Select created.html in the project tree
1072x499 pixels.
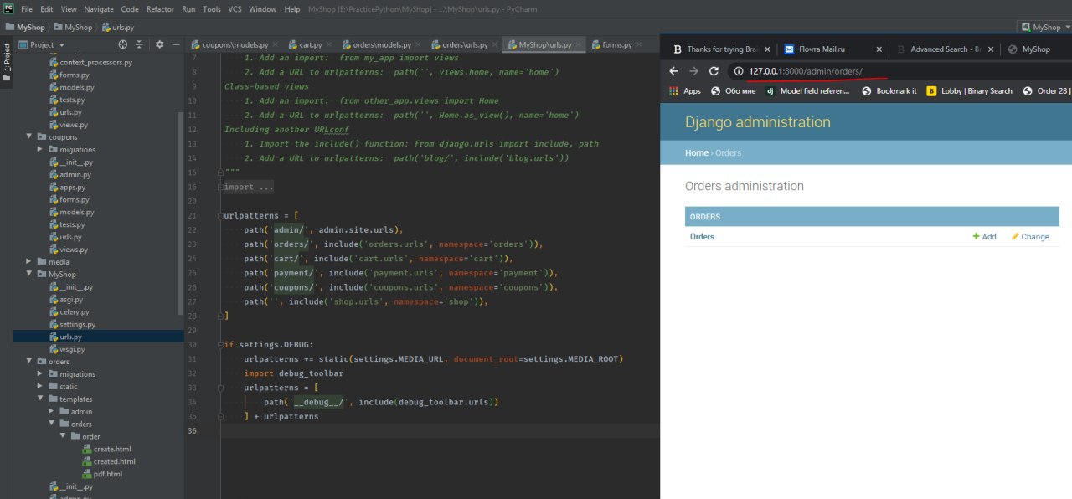pos(114,461)
